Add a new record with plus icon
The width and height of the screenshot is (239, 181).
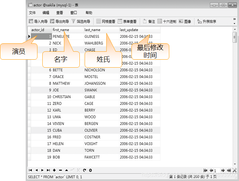coord(54,170)
